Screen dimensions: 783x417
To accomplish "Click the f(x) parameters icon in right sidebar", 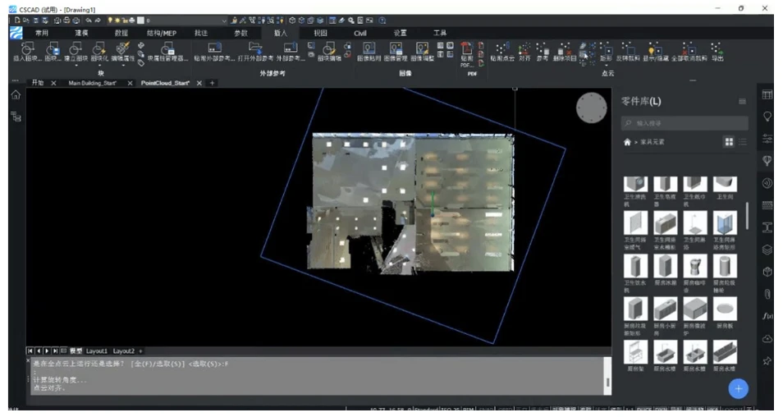I will point(767,315).
